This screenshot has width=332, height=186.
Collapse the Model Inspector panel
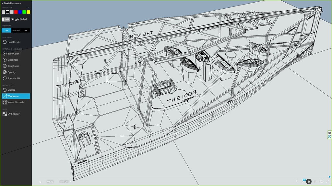2,3
